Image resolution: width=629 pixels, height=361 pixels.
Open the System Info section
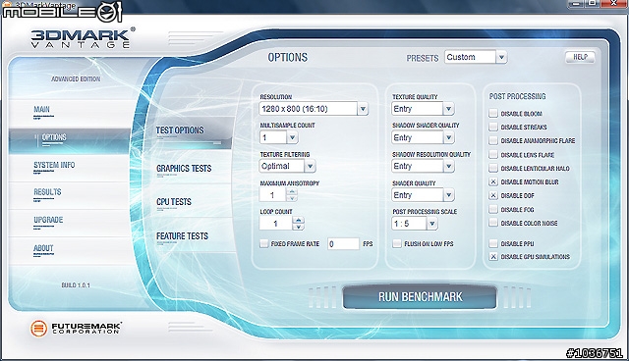(54, 165)
